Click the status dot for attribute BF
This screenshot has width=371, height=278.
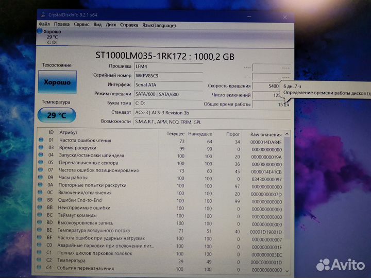[x=39, y=237]
